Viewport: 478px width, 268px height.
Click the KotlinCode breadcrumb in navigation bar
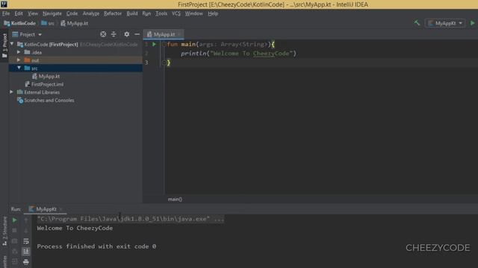point(20,23)
